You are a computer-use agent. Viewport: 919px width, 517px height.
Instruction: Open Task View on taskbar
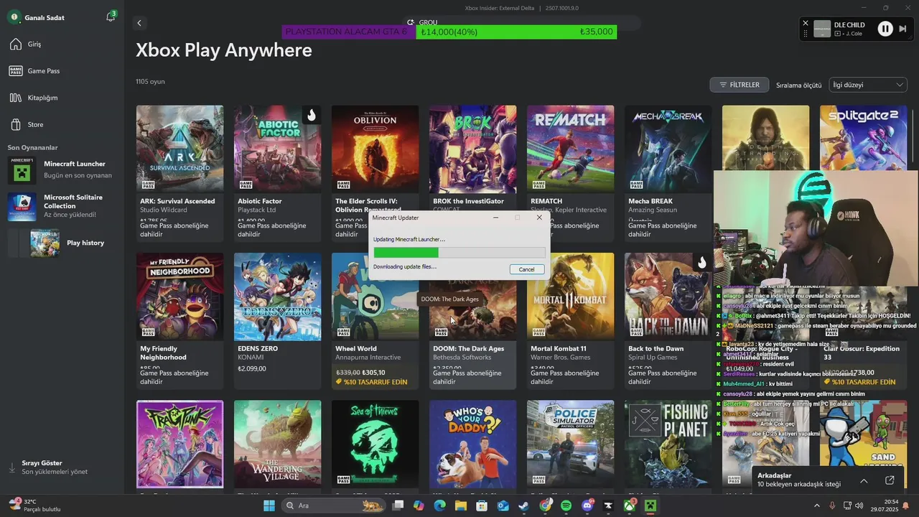398,506
